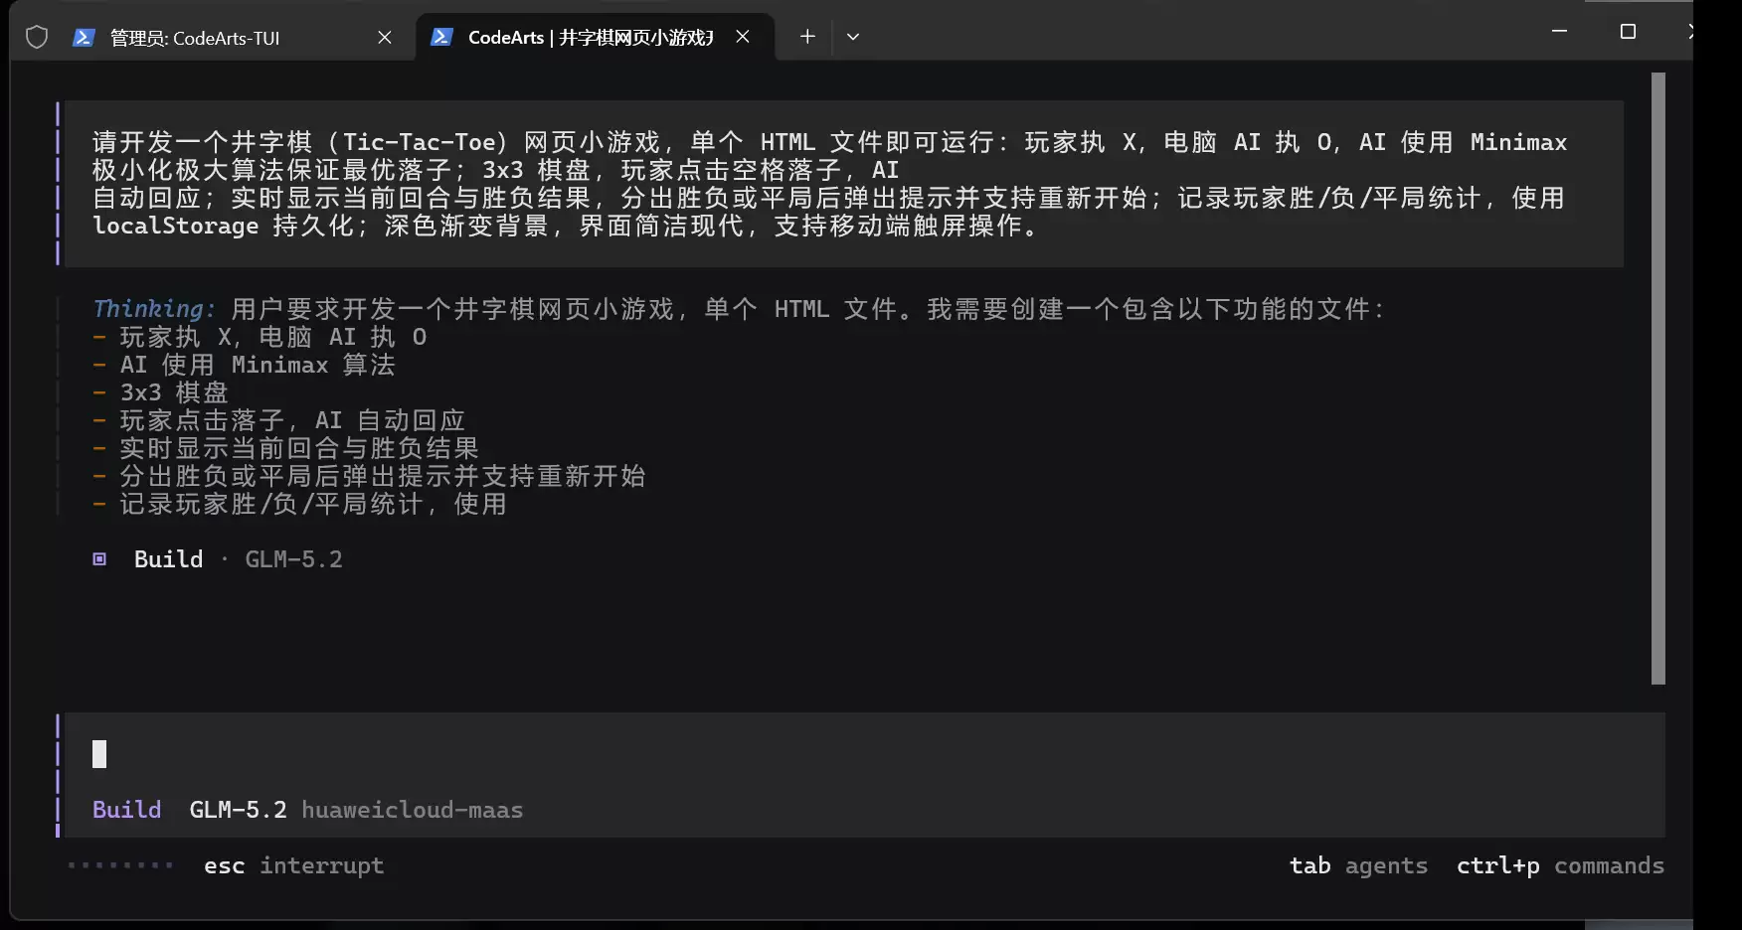Click the line '- 实时显示当前回合与胜负结果'
This screenshot has height=930, width=1742.
point(285,448)
